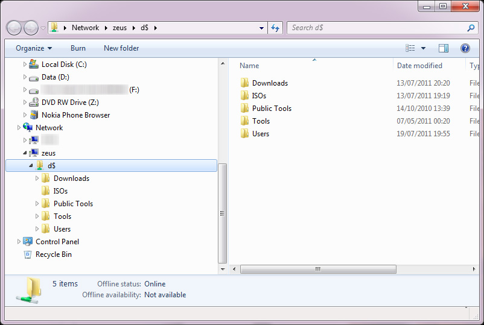The height and width of the screenshot is (325, 484).
Task: Expand the Data (D:) tree node
Action: (25, 77)
